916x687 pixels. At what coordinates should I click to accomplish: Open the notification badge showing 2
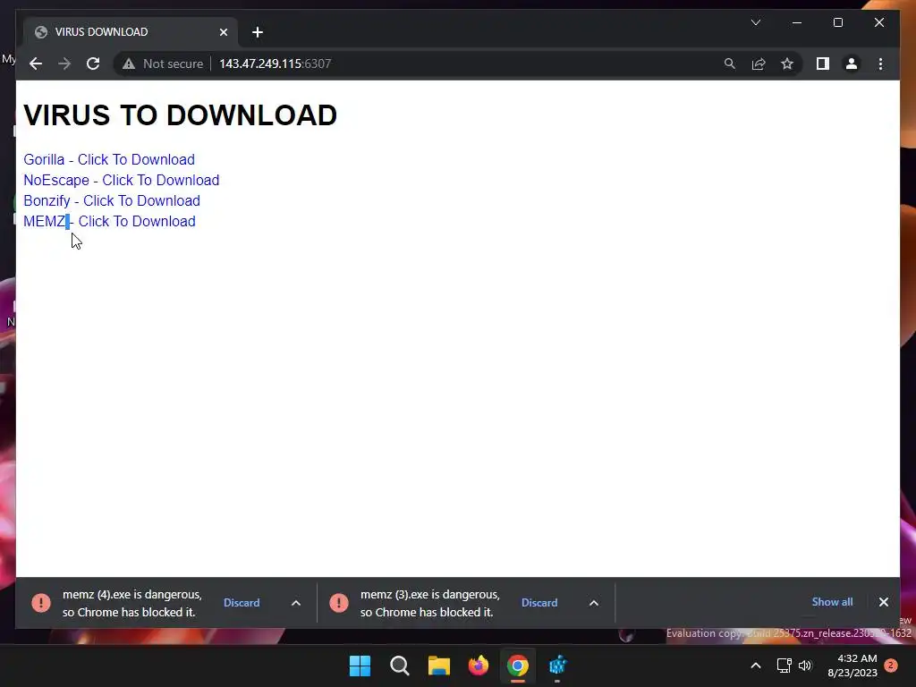pyautogui.click(x=891, y=666)
